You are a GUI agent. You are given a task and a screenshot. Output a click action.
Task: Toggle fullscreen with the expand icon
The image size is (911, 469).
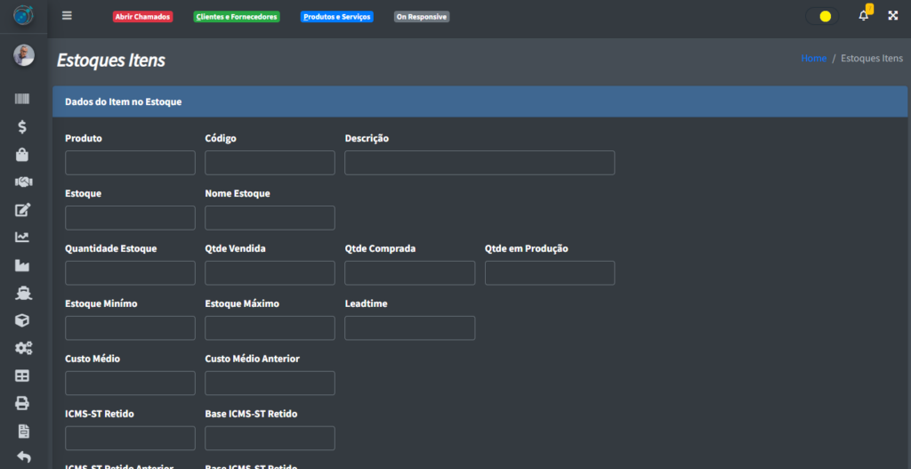(x=893, y=16)
